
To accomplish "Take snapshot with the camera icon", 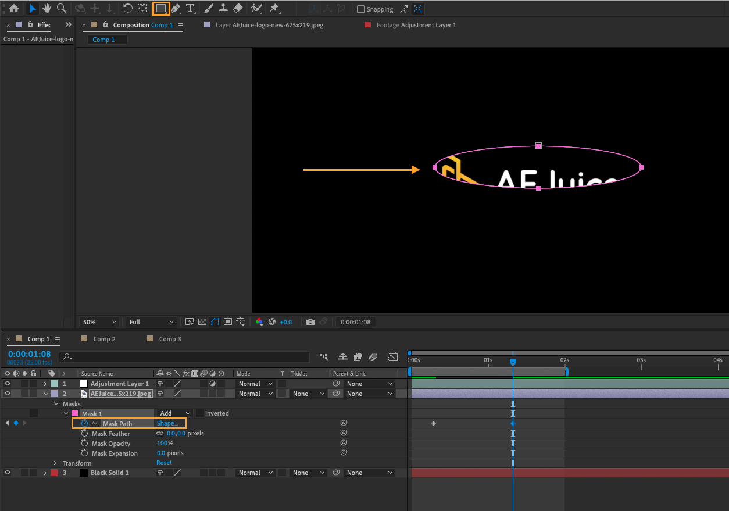I will (x=310, y=322).
